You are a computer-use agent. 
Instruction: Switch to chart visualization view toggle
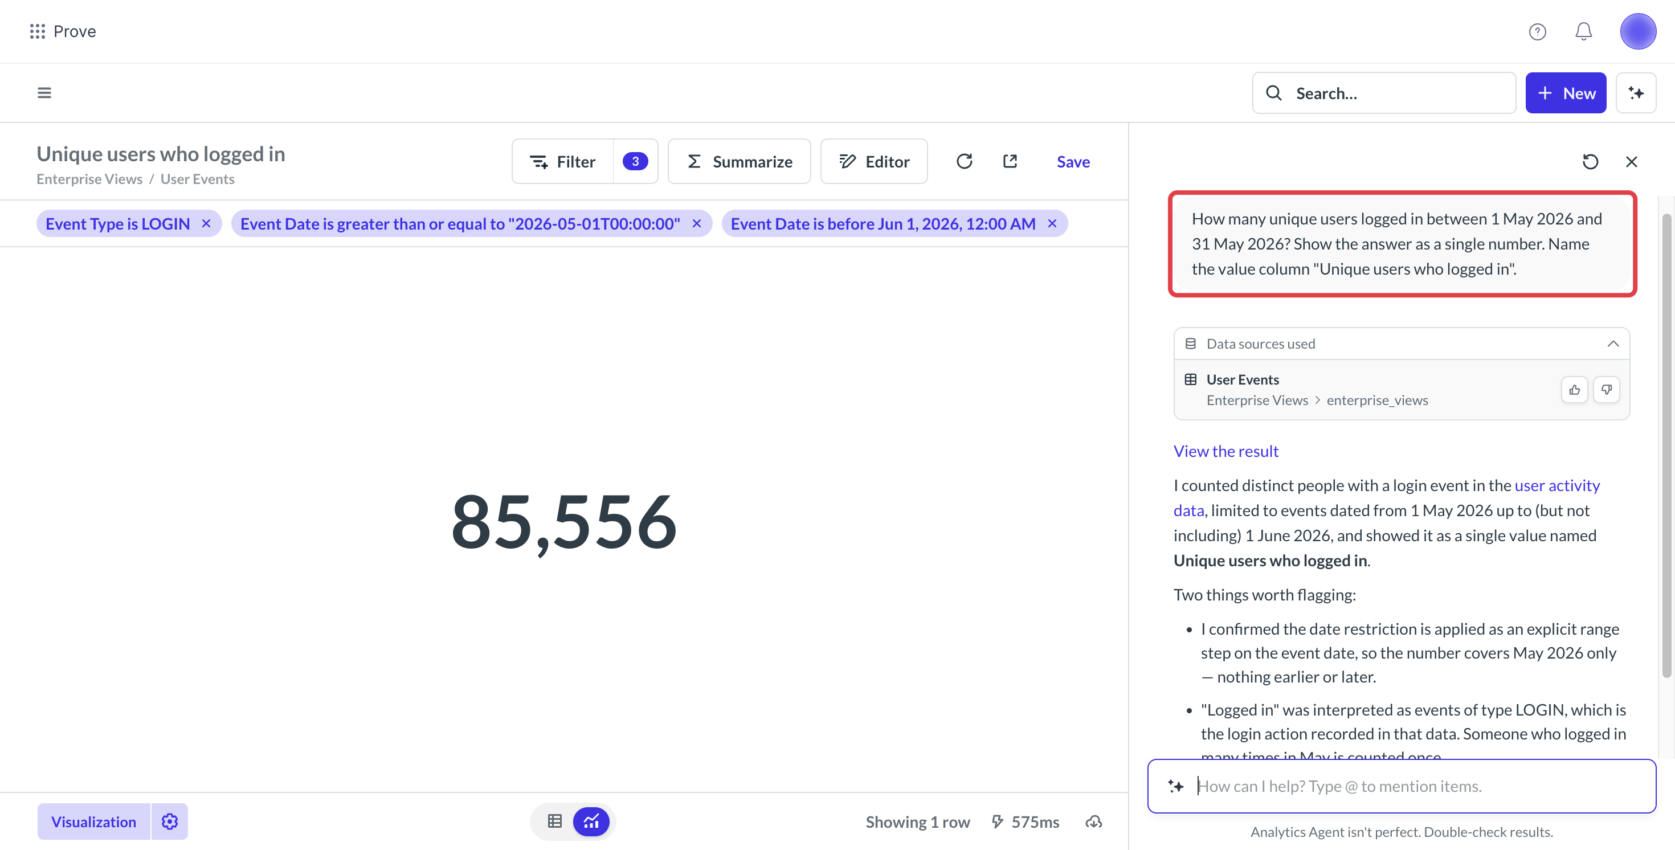point(591,822)
